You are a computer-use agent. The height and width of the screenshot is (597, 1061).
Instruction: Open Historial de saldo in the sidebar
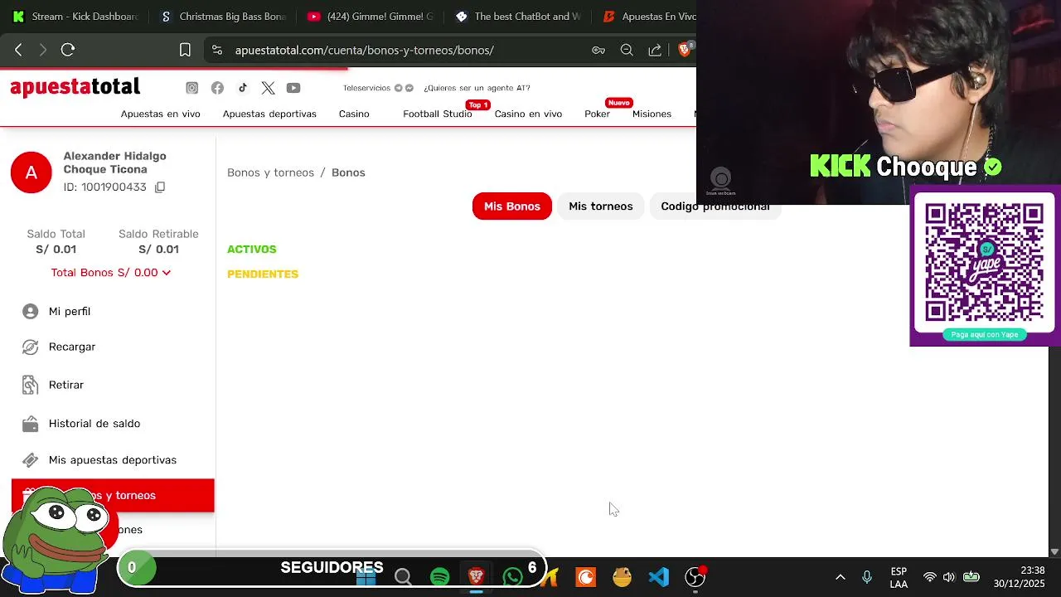coord(94,424)
